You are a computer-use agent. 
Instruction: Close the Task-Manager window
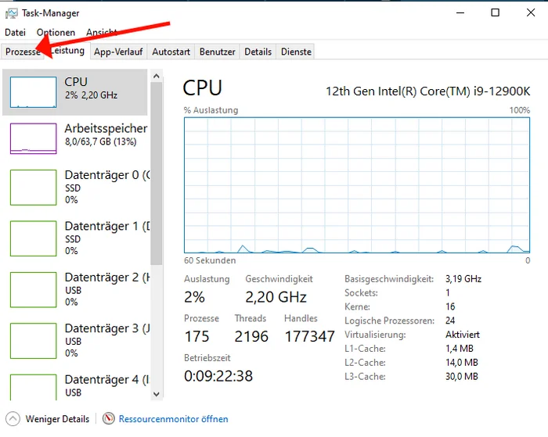tap(531, 13)
